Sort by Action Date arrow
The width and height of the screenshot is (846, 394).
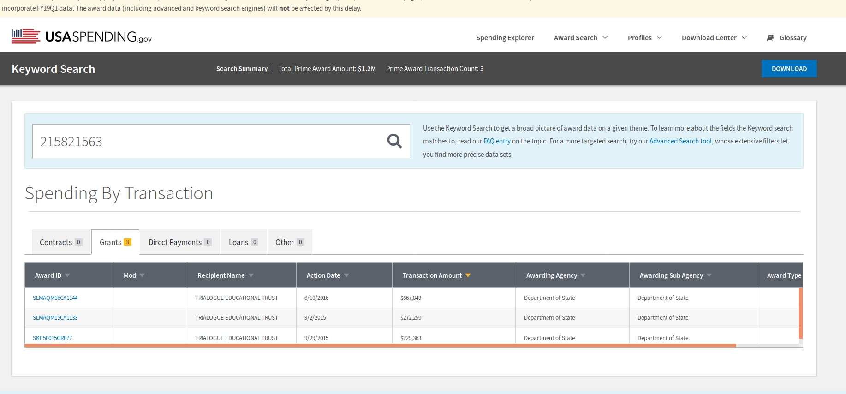(x=346, y=275)
